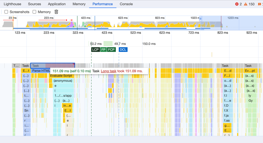Viewport: 263px width, 143px height.
Task: Follow the "Long task" link in tooltip
Action: (x=108, y=71)
